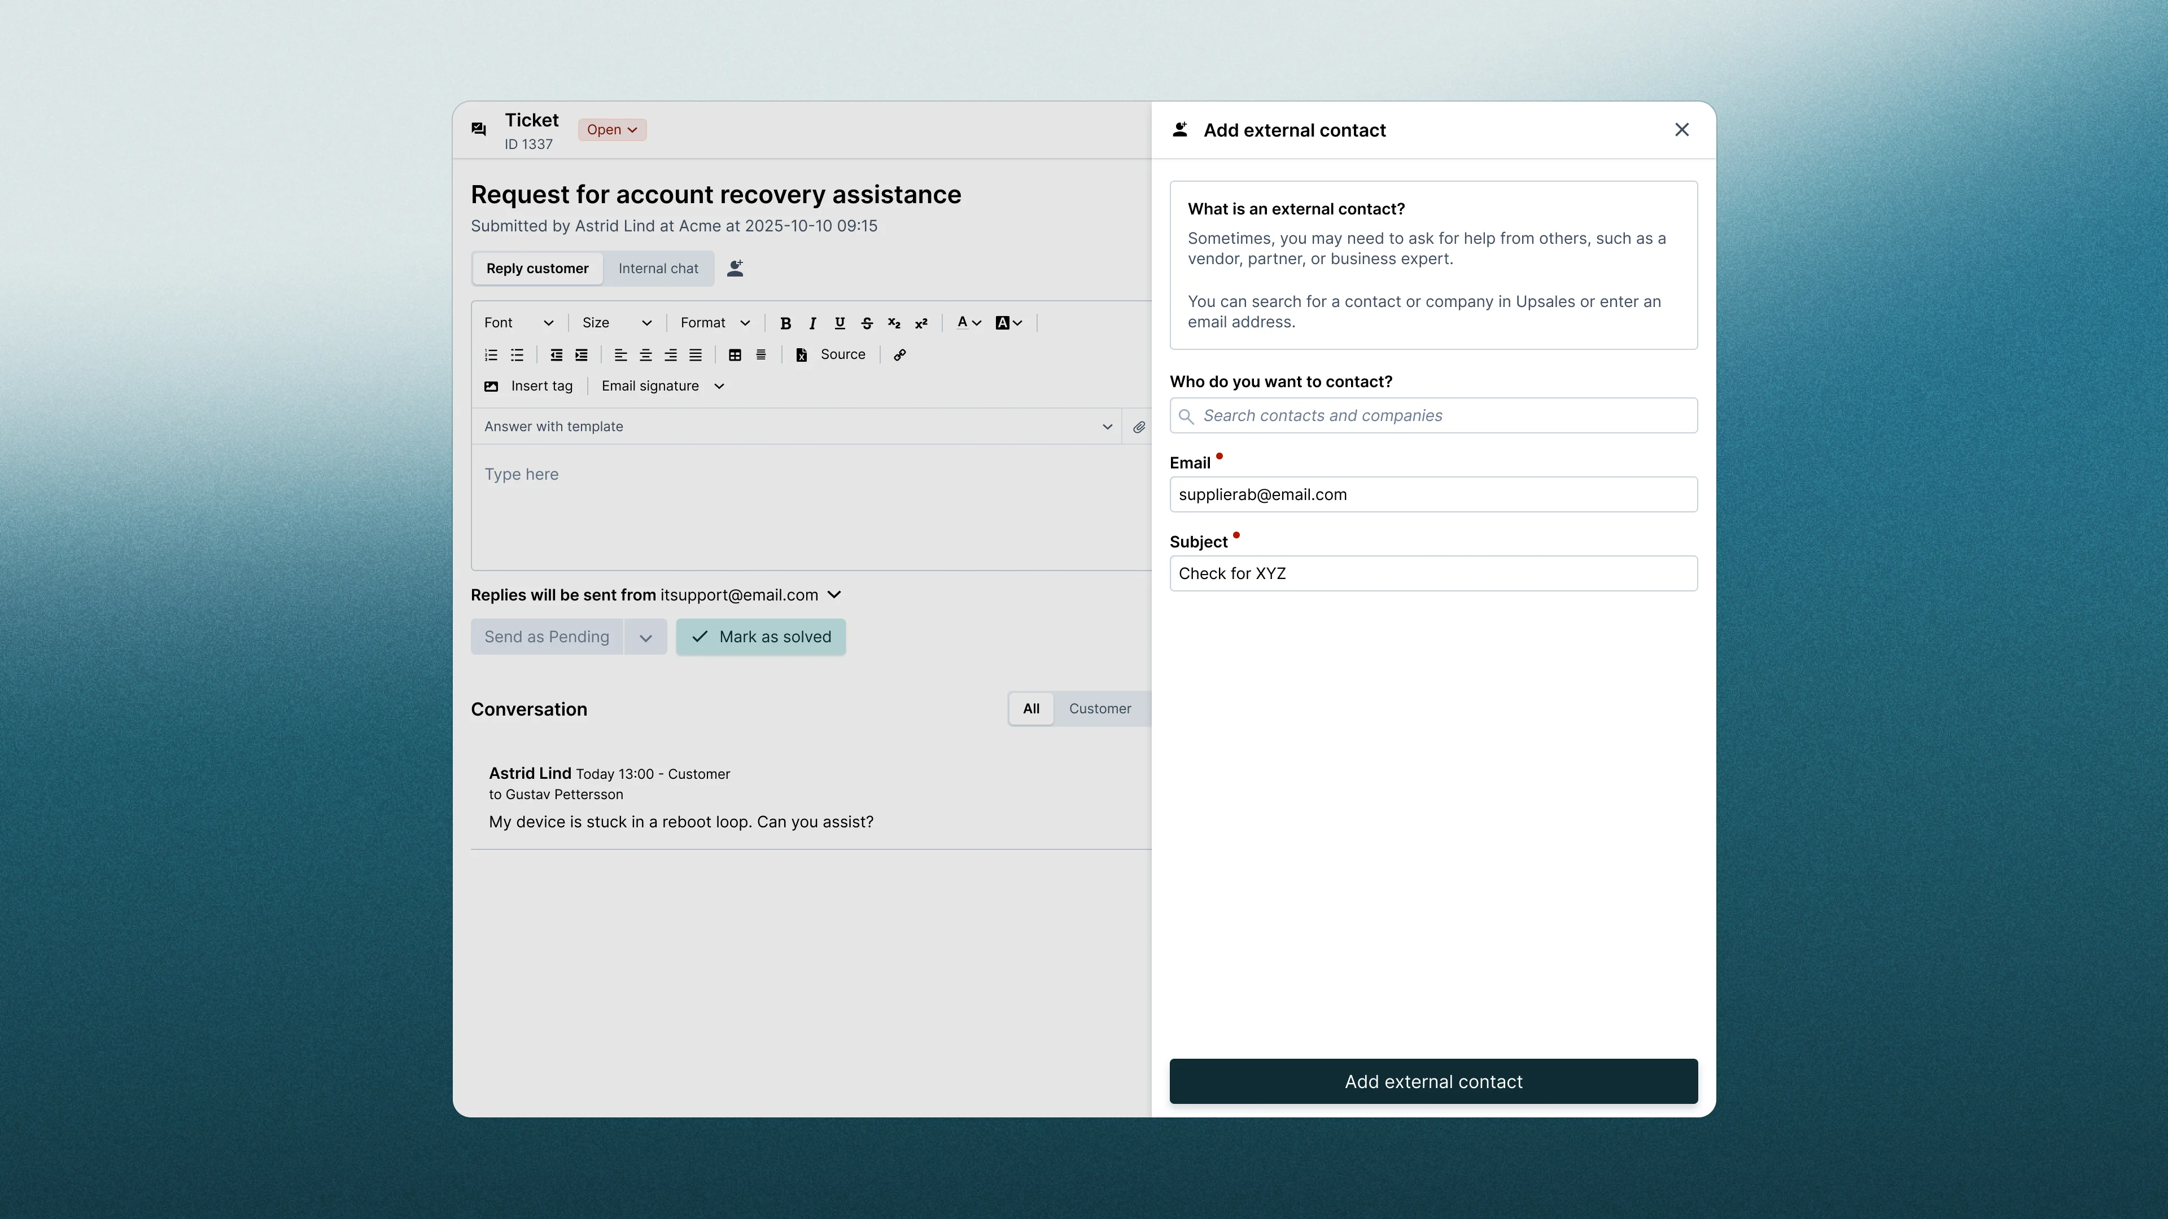2168x1219 pixels.
Task: Click the image icon beside Insert tag
Action: coord(492,386)
